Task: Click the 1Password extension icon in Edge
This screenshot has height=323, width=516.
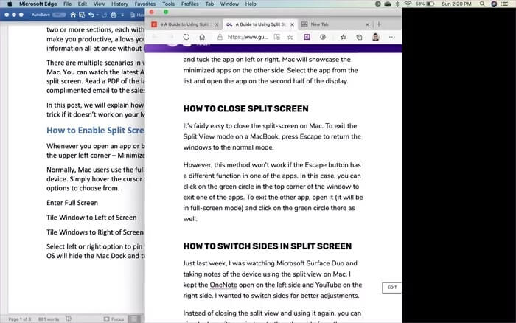Action: pos(323,37)
